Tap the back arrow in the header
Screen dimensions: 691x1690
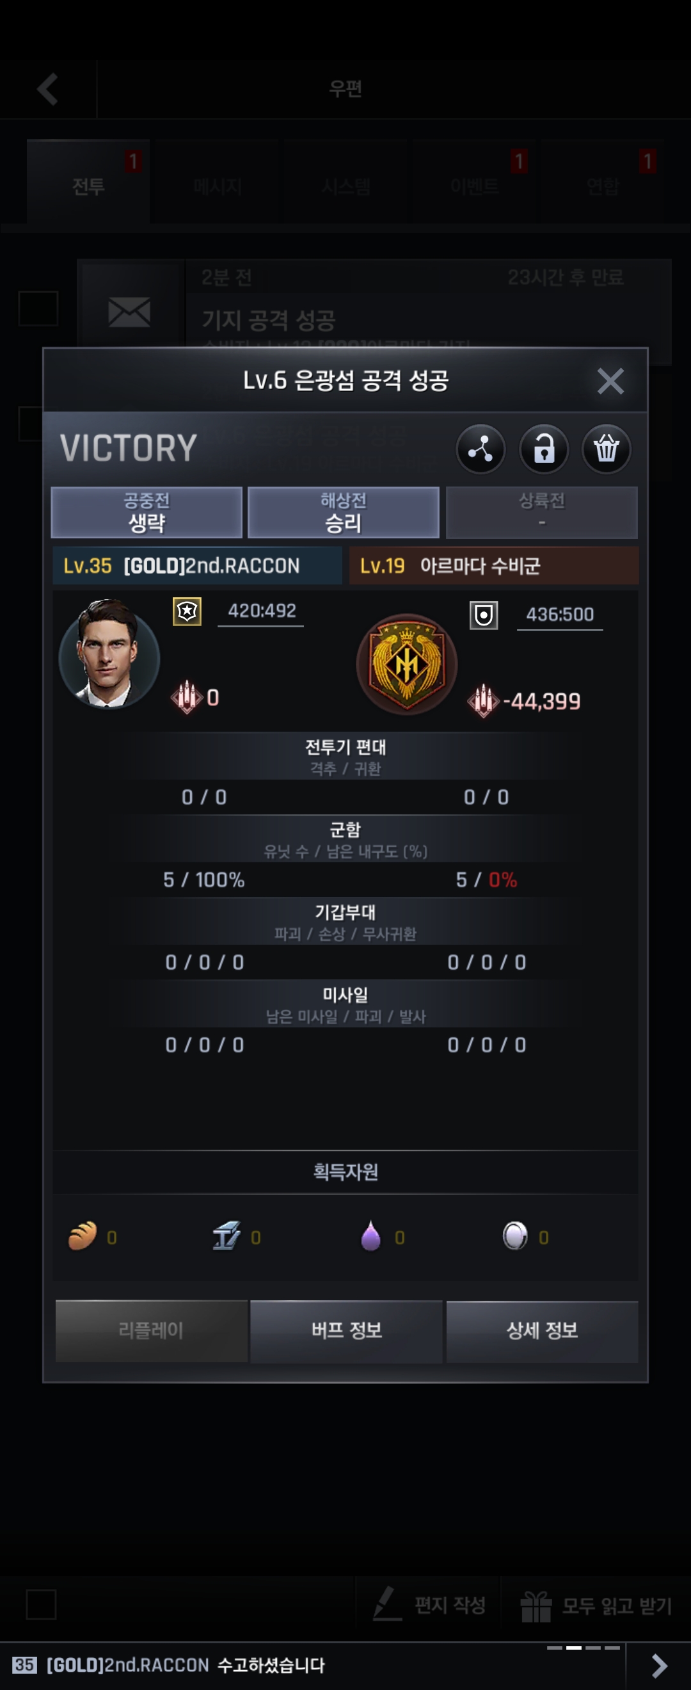point(48,89)
